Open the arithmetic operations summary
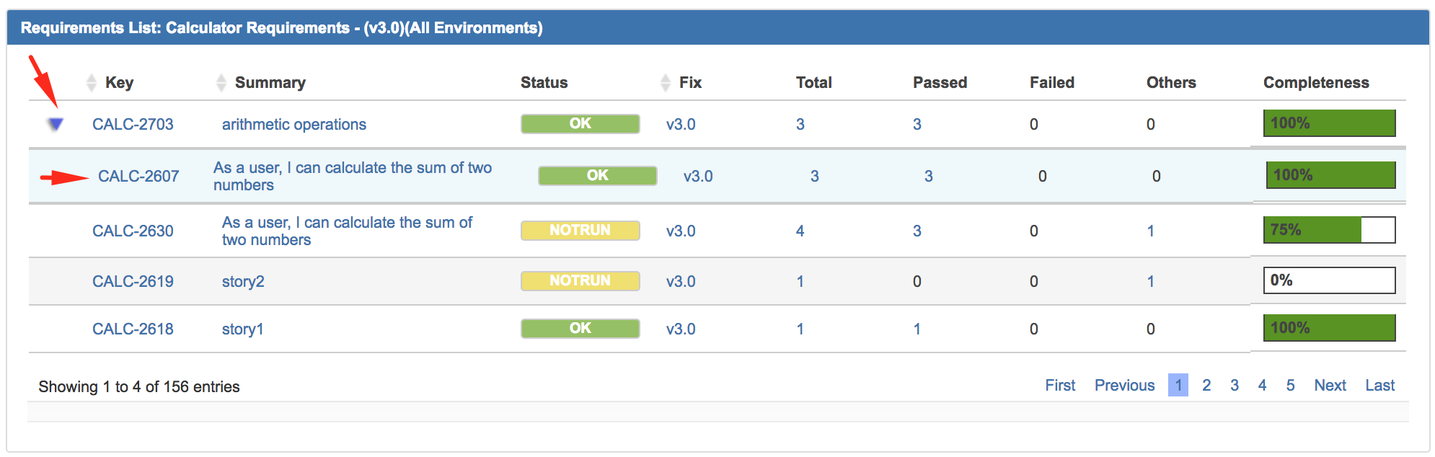This screenshot has width=1435, height=457. pyautogui.click(x=294, y=124)
